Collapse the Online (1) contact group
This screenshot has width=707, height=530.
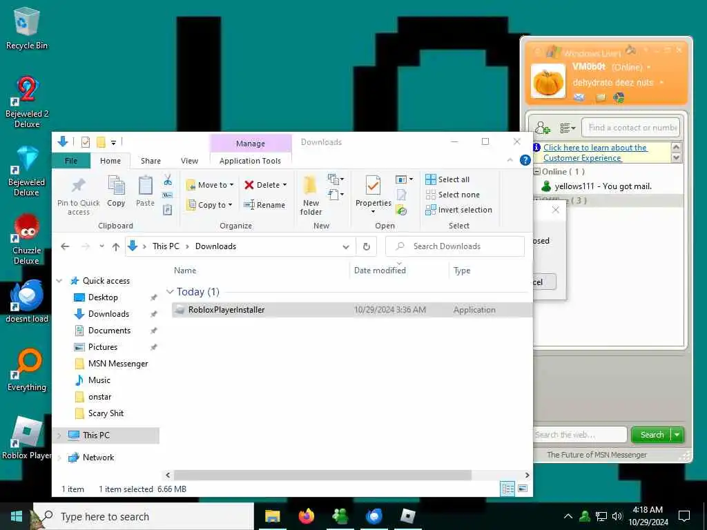pyautogui.click(x=537, y=172)
